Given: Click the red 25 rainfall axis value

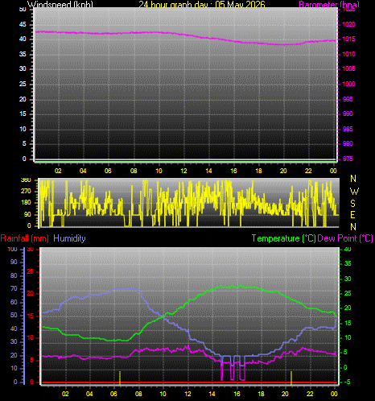Looking at the screenshot, I should click(31, 271).
